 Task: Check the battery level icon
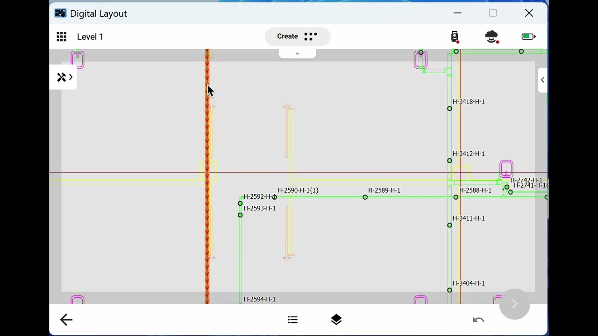(528, 36)
